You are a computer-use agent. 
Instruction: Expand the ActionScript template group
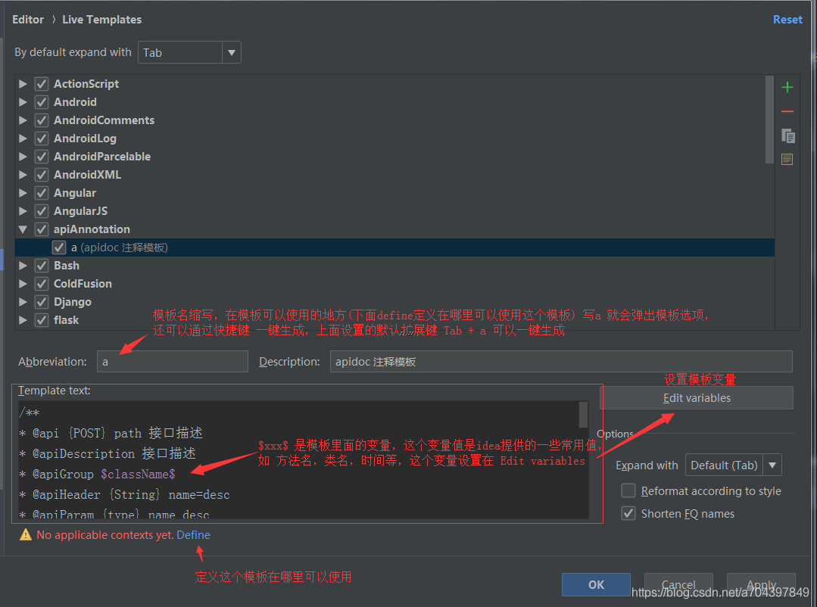click(x=23, y=84)
